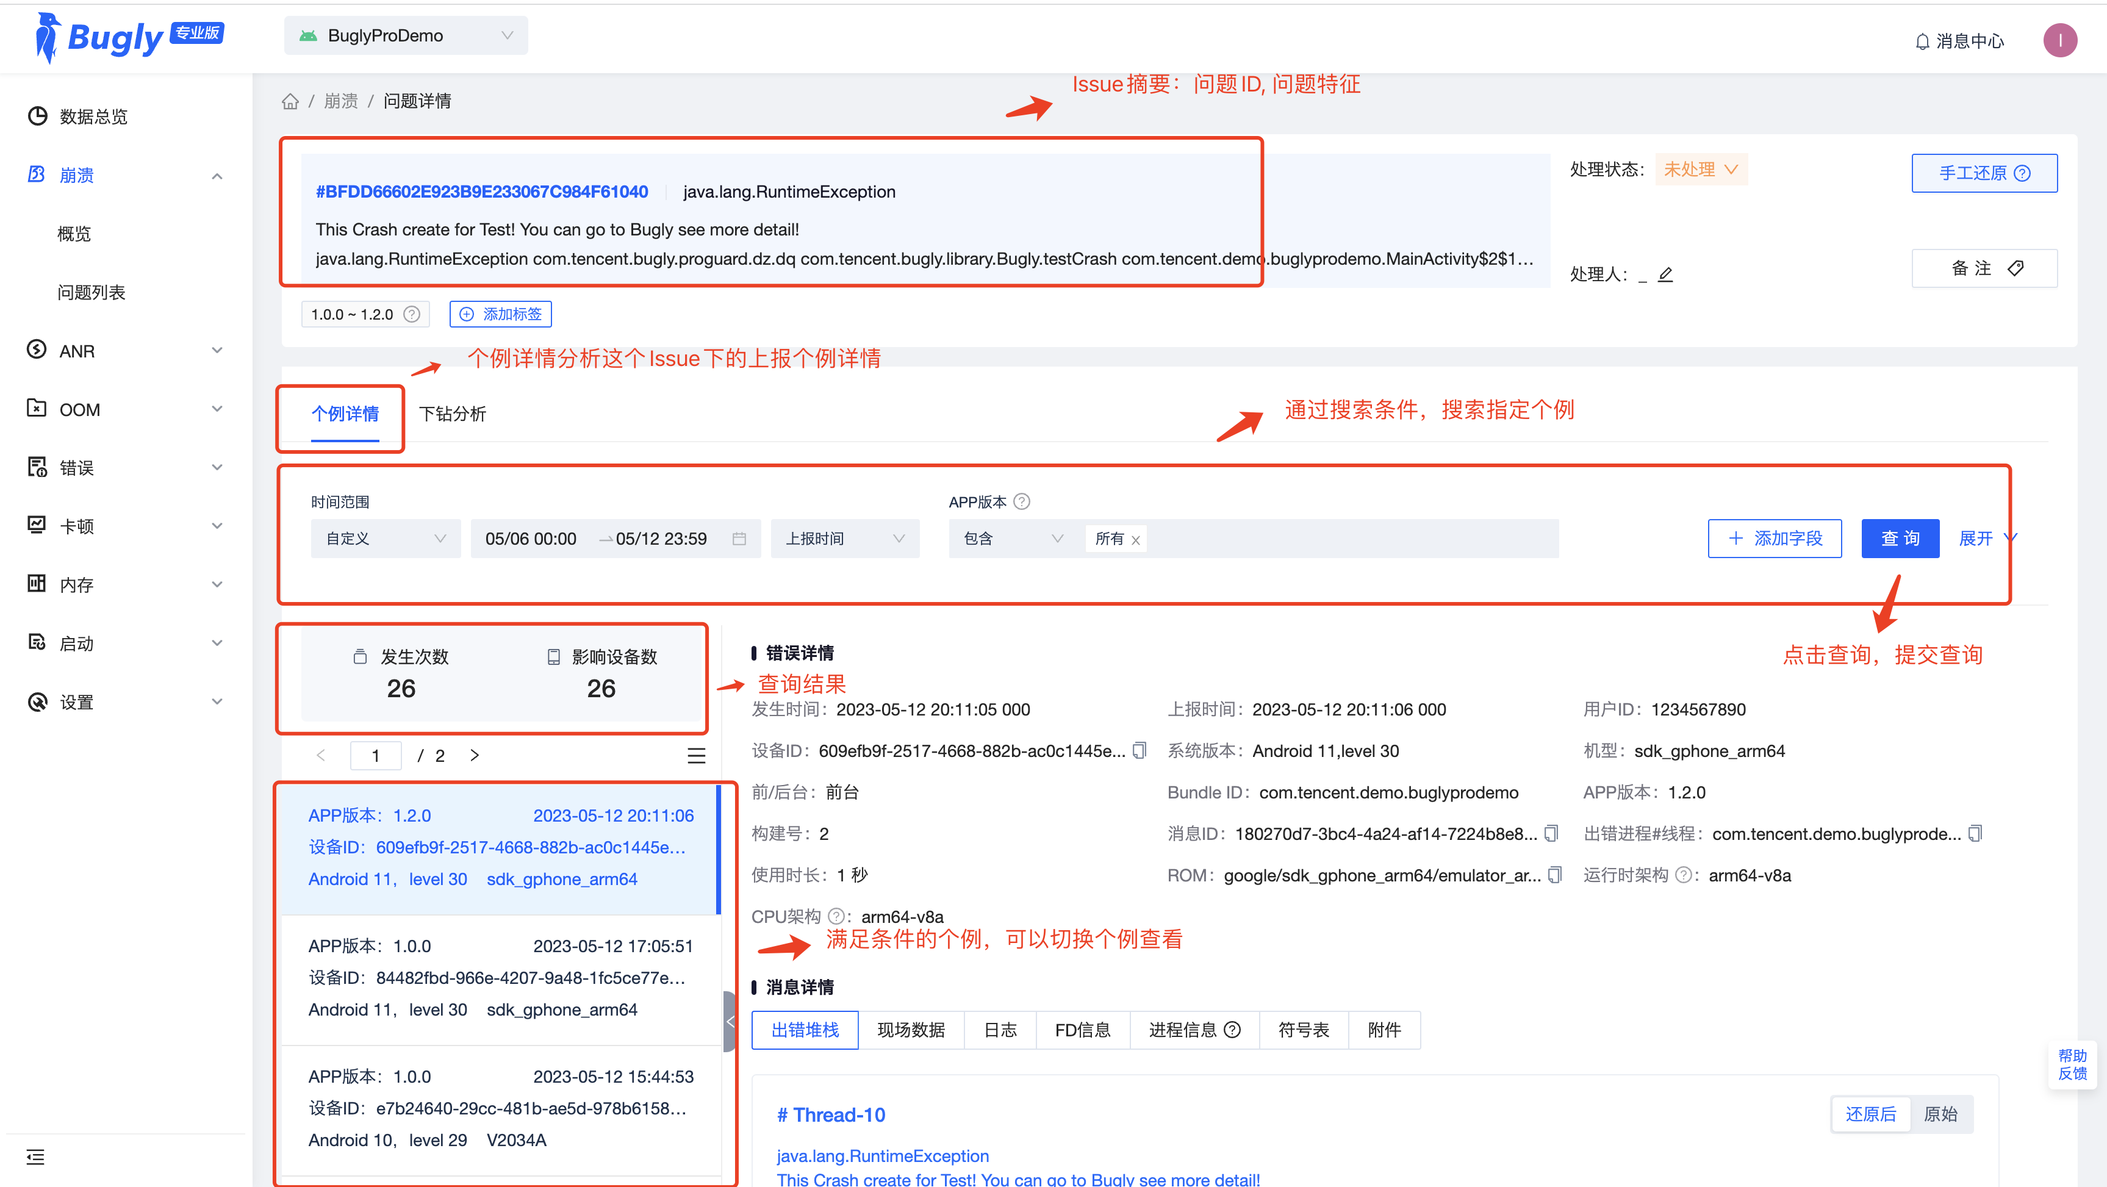Click the page number input field

pos(375,756)
